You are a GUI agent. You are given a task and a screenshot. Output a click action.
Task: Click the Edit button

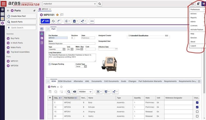coord(45,21)
